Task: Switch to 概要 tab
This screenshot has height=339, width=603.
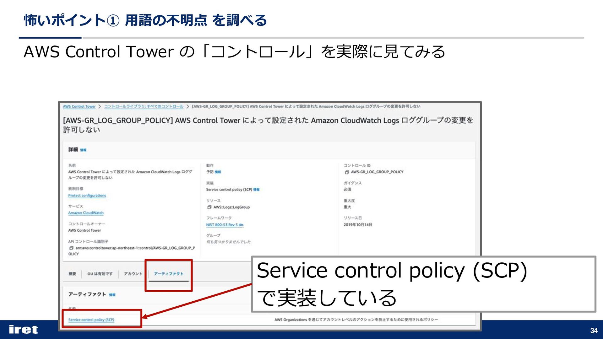Action: point(72,274)
